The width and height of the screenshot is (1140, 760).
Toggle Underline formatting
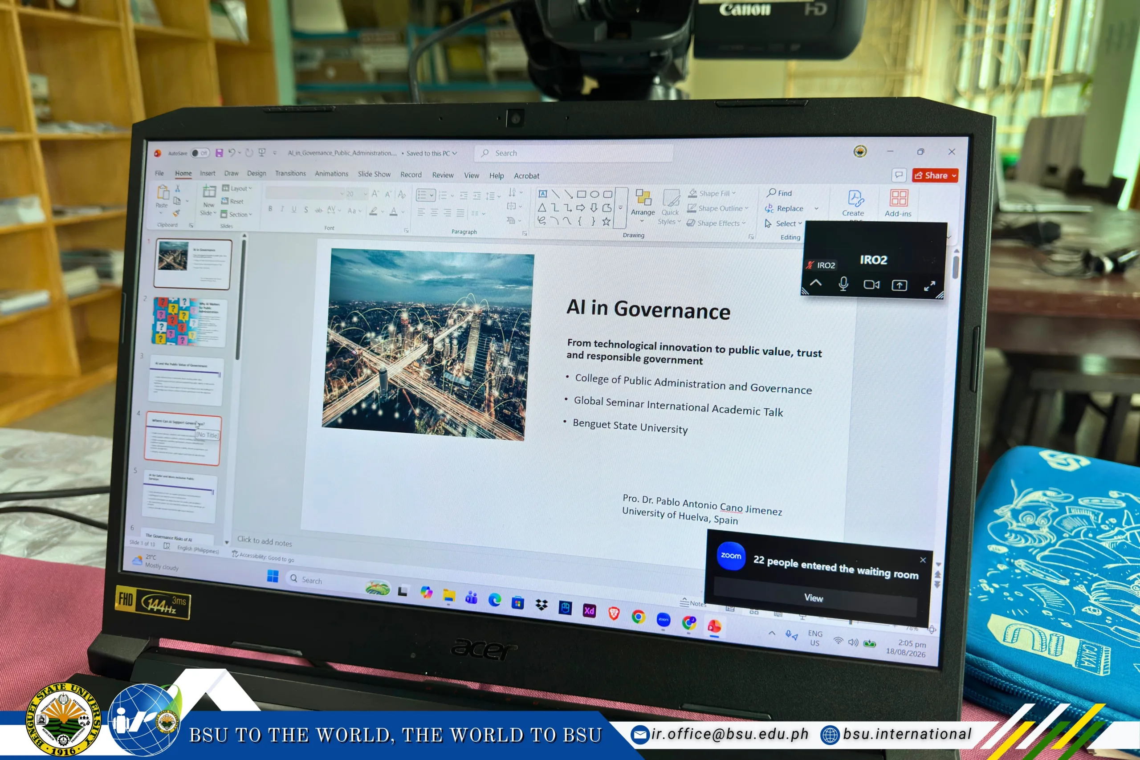[294, 209]
